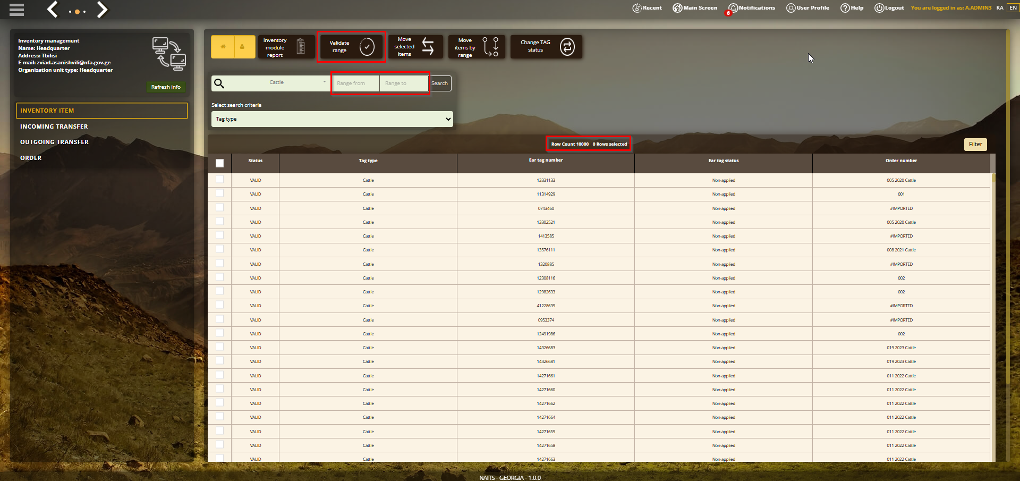This screenshot has width=1020, height=481.
Task: Click the home icon in yellow toolbar
Action: point(223,47)
